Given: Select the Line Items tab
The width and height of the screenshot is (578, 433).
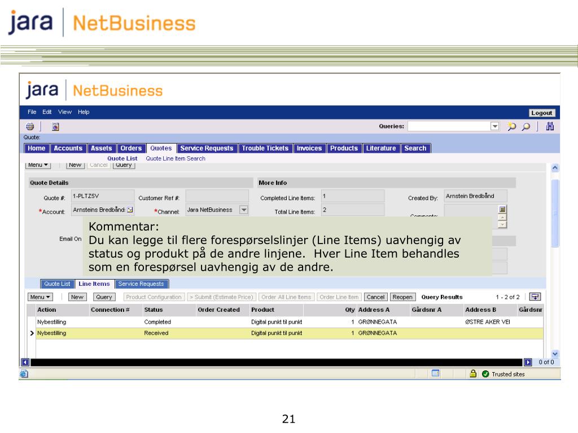Looking at the screenshot, I should point(94,284).
